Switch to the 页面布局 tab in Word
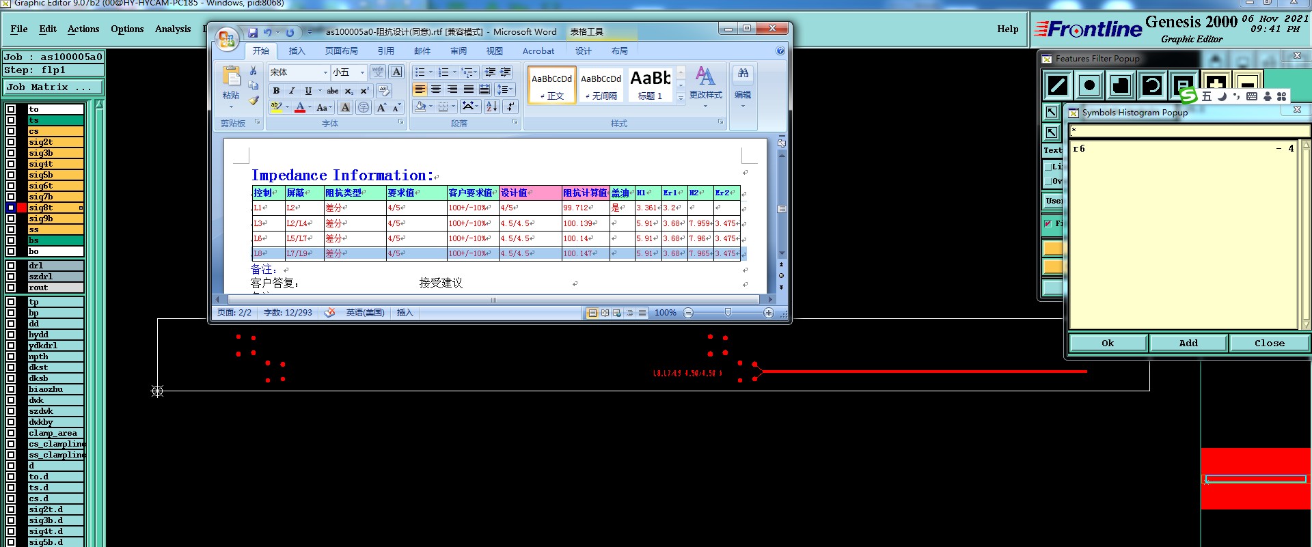1312x547 pixels. [342, 51]
